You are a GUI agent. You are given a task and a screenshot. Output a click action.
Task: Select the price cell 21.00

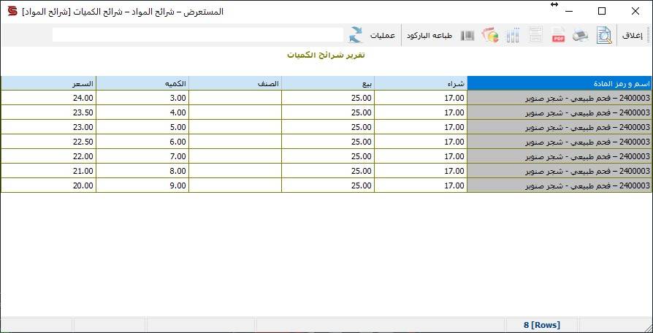tap(48, 171)
